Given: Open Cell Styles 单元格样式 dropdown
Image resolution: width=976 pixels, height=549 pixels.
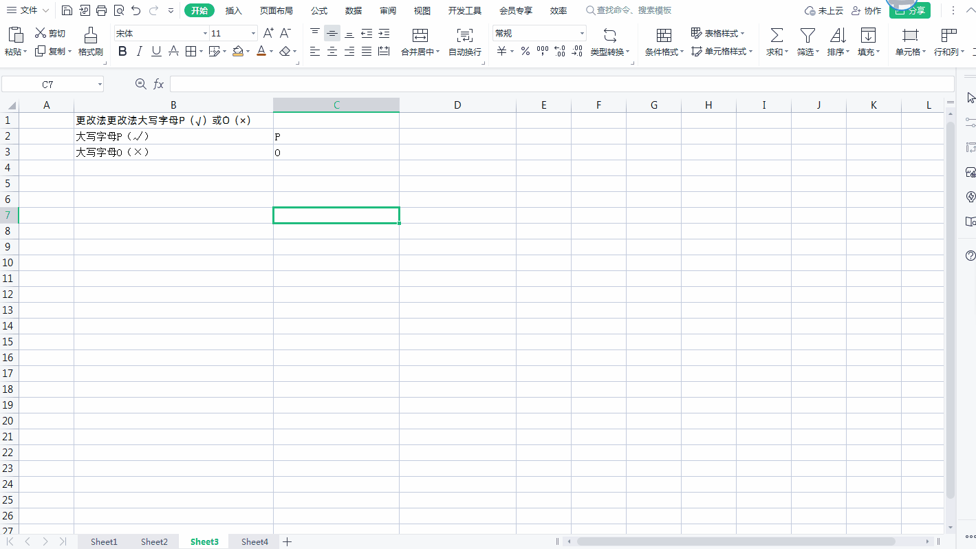Looking at the screenshot, I should click(x=722, y=52).
